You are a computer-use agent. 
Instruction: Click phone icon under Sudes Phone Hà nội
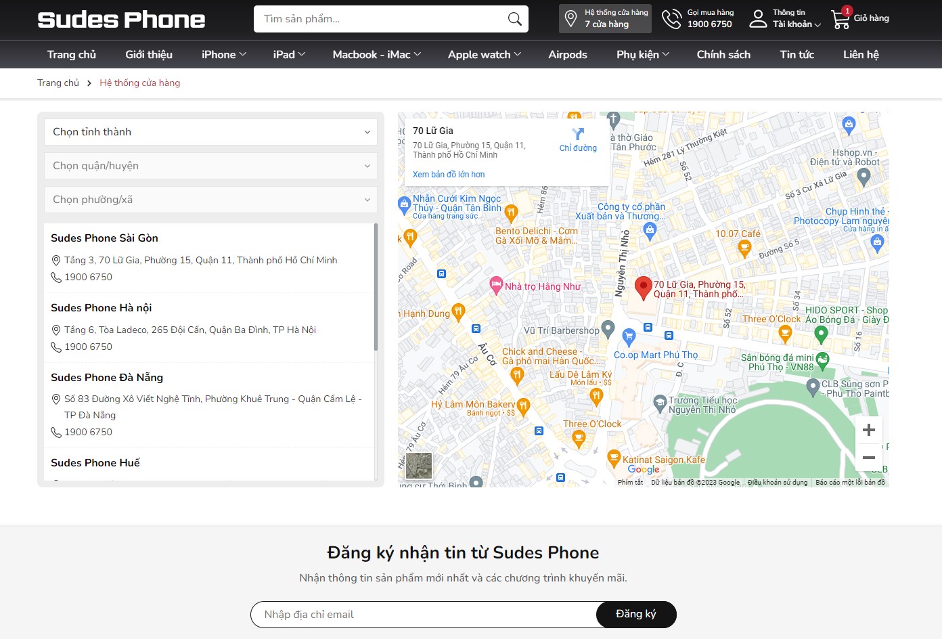click(56, 347)
